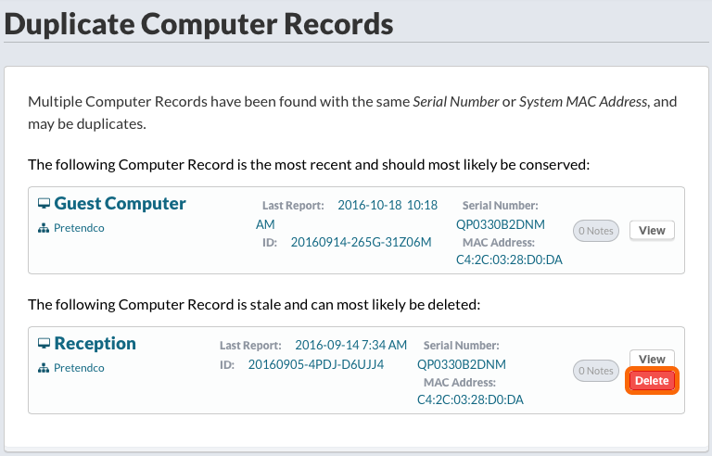View the Reception record
Image resolution: width=712 pixels, height=456 pixels.
pos(652,359)
